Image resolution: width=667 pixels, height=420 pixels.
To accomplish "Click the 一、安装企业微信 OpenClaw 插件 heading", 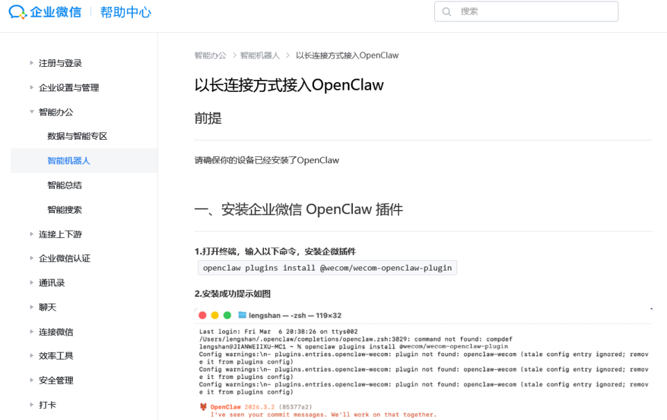I will click(299, 209).
